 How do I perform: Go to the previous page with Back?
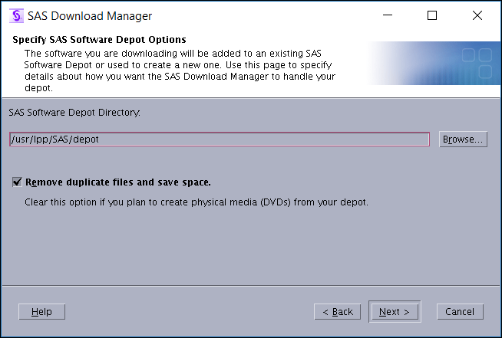(x=337, y=312)
